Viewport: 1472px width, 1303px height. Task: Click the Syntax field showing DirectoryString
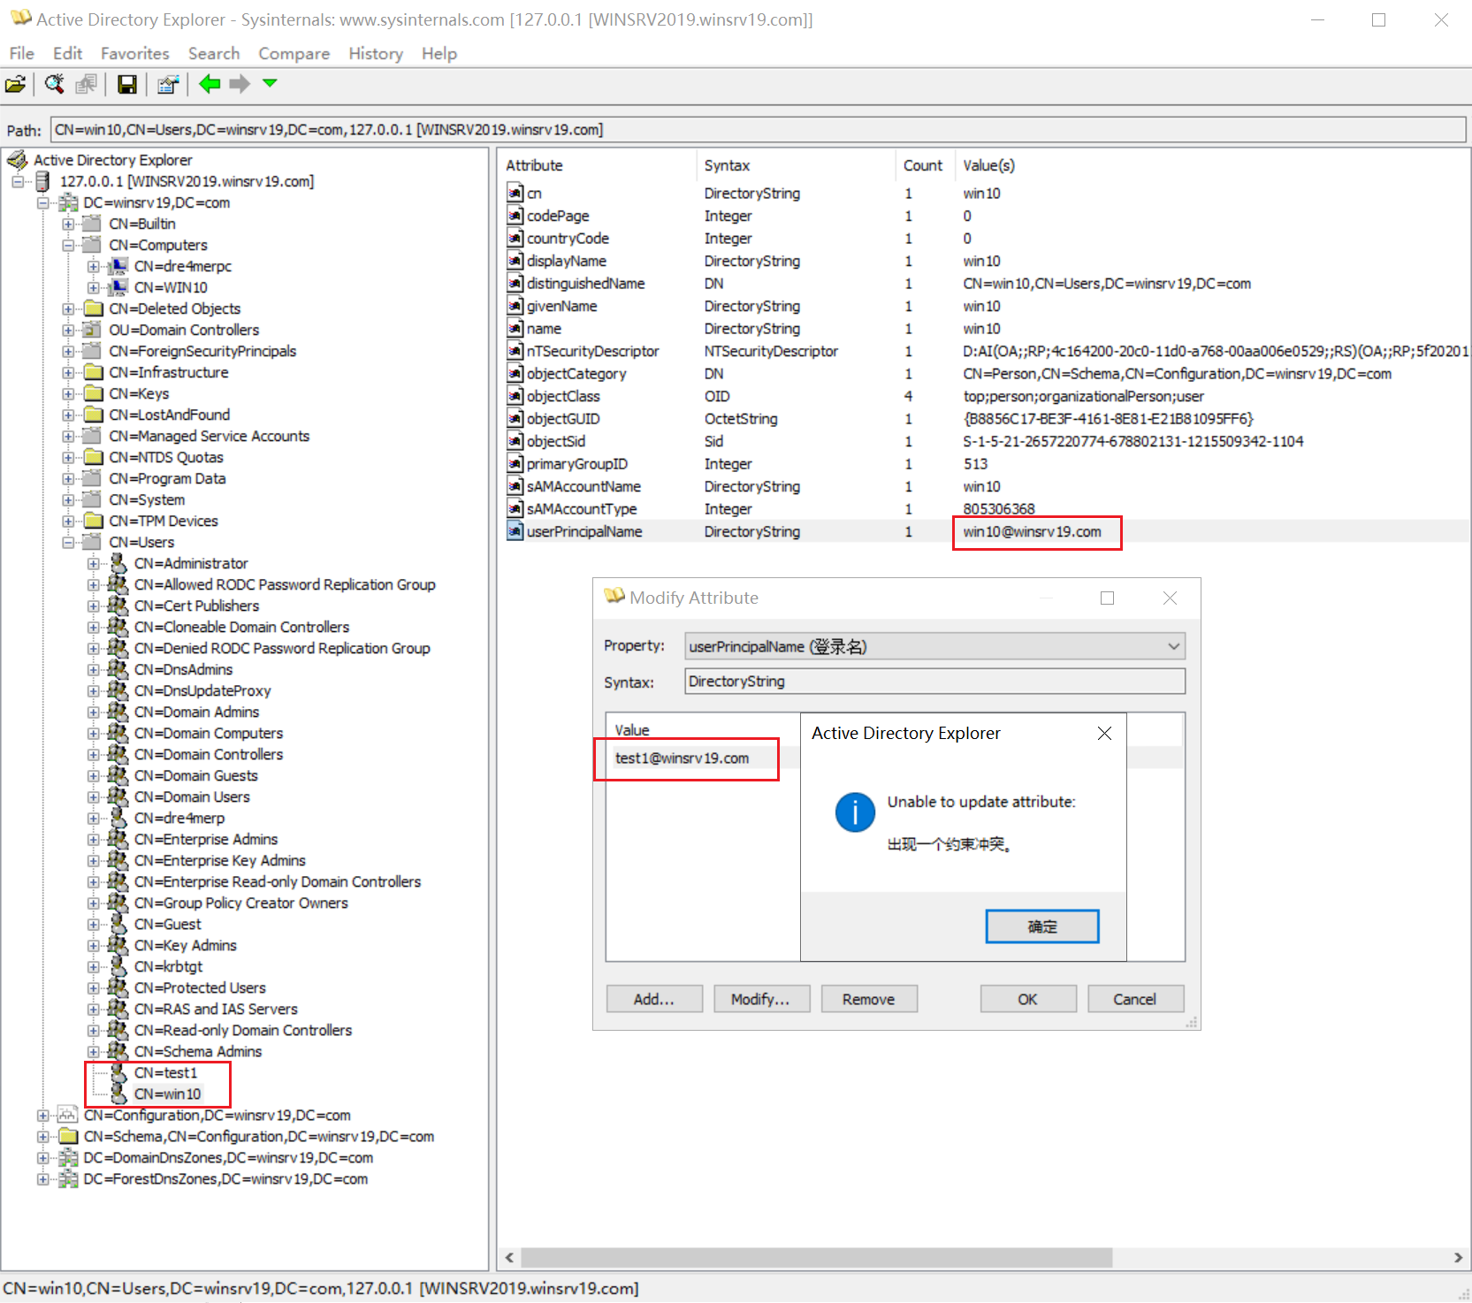934,682
